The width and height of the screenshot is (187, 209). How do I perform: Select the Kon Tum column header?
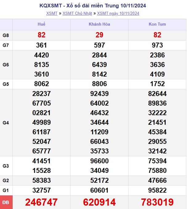[157, 24]
